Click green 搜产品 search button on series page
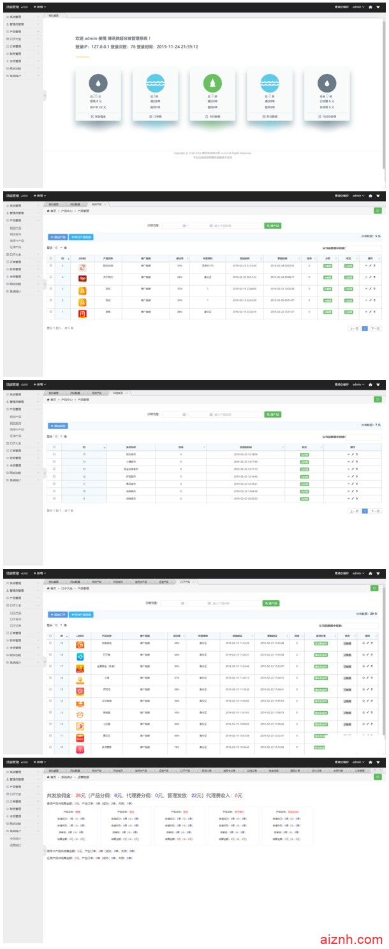This screenshot has width=389, height=949. point(272,414)
